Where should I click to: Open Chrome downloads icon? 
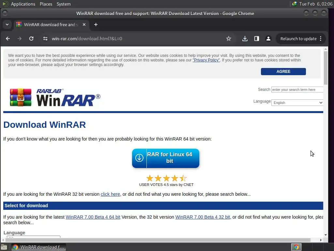pyautogui.click(x=245, y=39)
